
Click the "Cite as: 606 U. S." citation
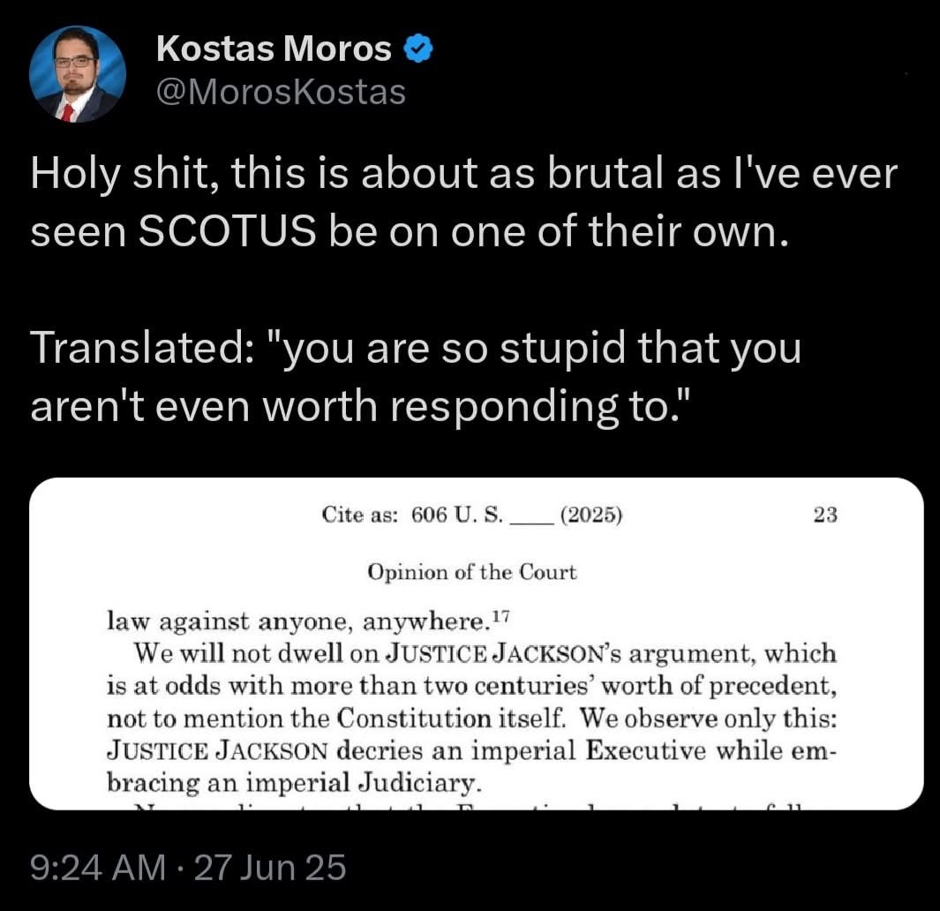click(412, 516)
